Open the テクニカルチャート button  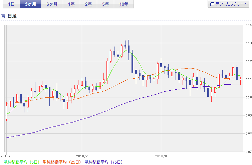[x=228, y=4]
